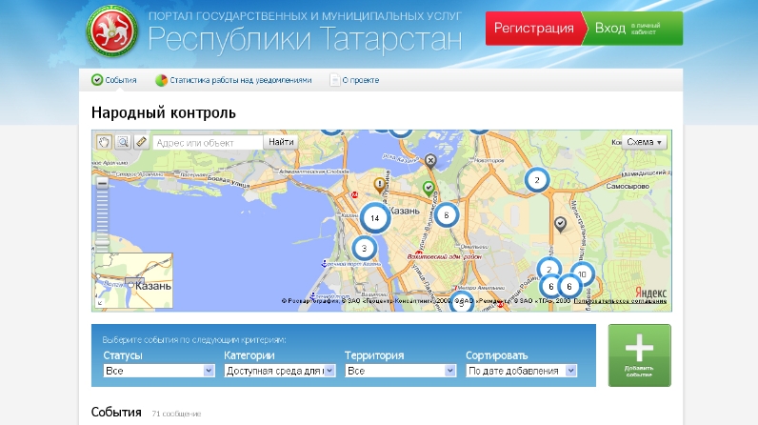Click the cluster marker showing 3 events
Image resolution: width=758 pixels, height=425 pixels.
[364, 248]
